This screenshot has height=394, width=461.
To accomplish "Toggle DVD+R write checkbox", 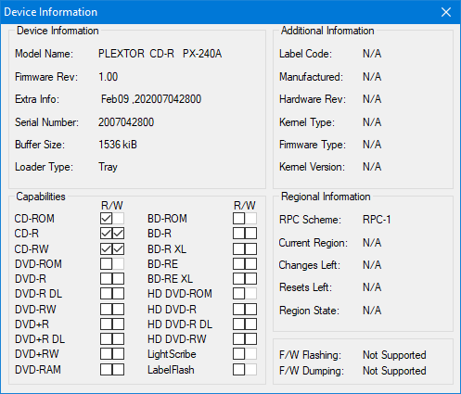I will point(118,324).
